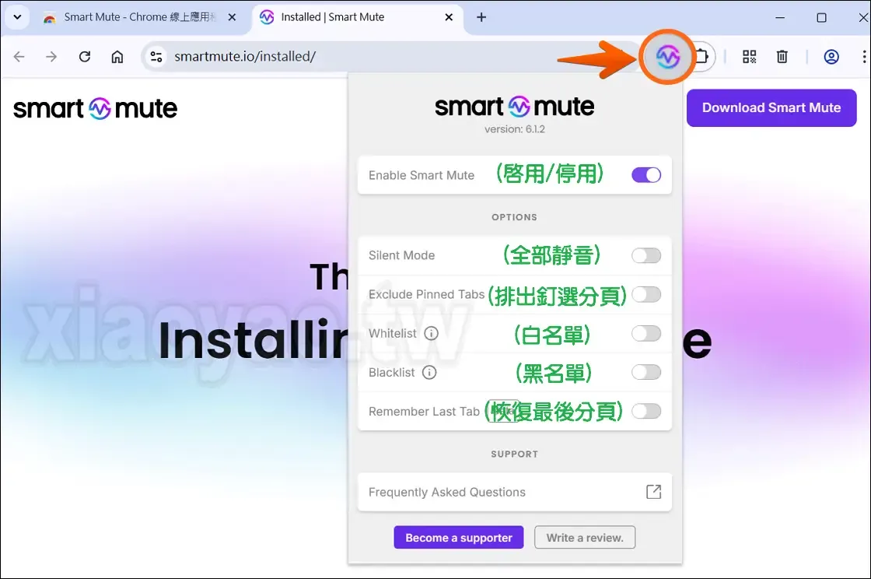This screenshot has width=871, height=579.
Task: Click the popup's smart mute logo
Action: pos(514,107)
